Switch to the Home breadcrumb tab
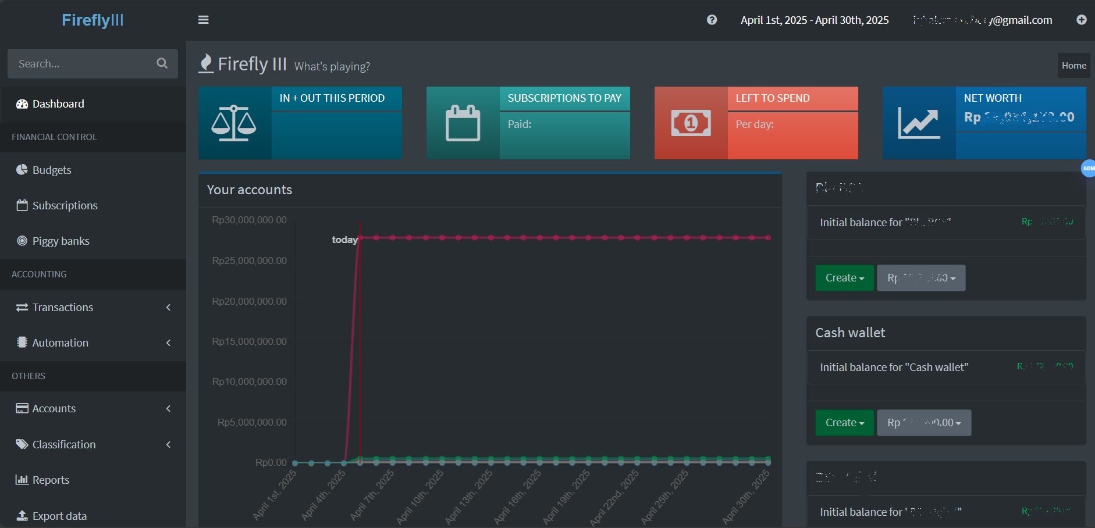This screenshot has width=1095, height=528. pos(1073,65)
